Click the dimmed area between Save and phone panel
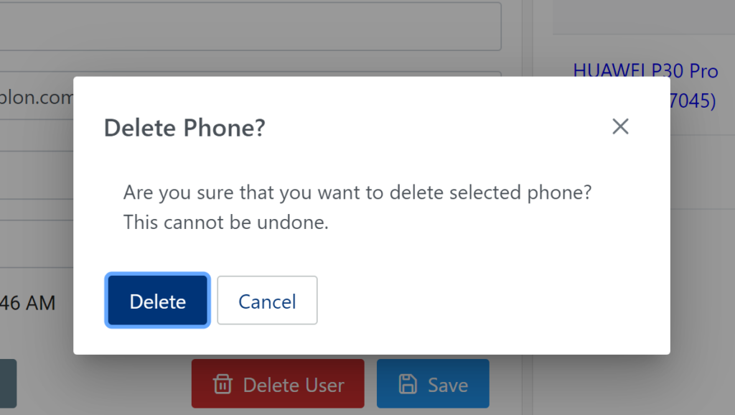Viewport: 735px width, 415px height. coord(510,383)
